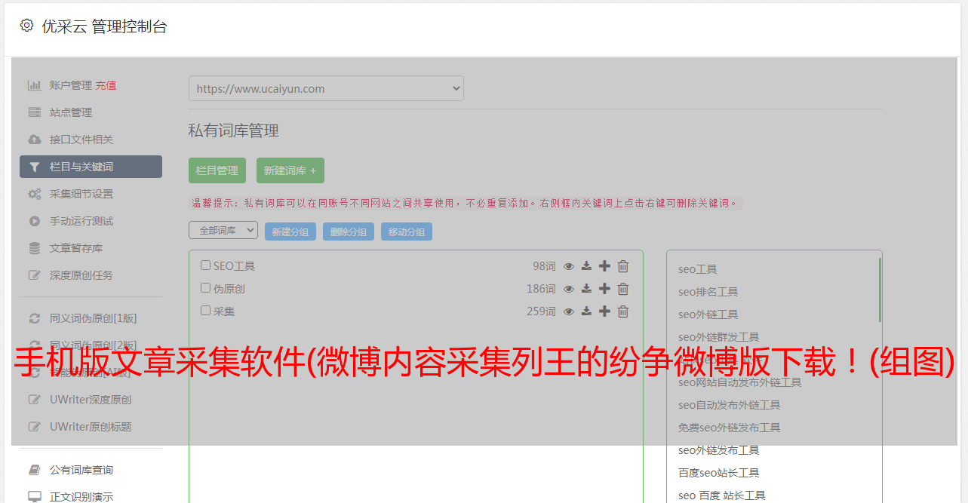
Task: Select keyword 'seo外链工具'
Action: click(708, 314)
